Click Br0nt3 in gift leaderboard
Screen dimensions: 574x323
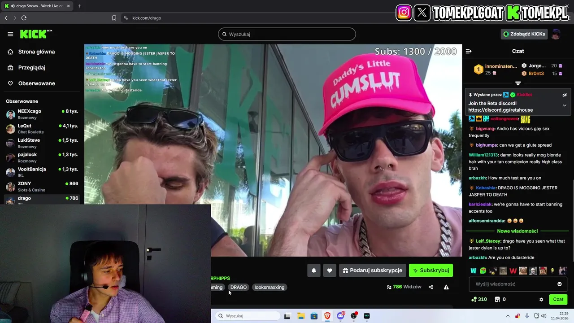[x=536, y=74]
